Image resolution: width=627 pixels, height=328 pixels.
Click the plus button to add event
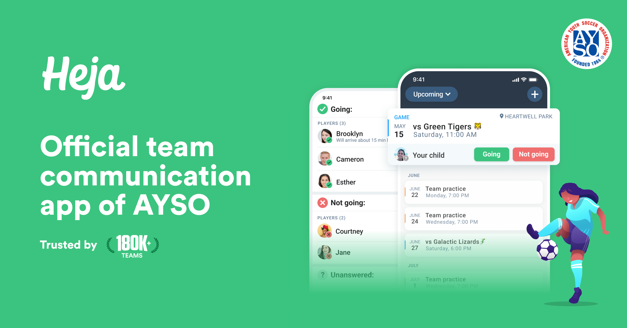(535, 94)
